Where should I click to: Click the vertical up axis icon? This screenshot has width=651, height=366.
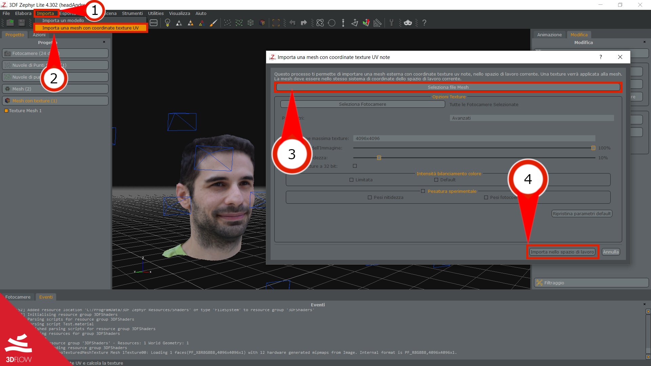pyautogui.click(x=343, y=23)
